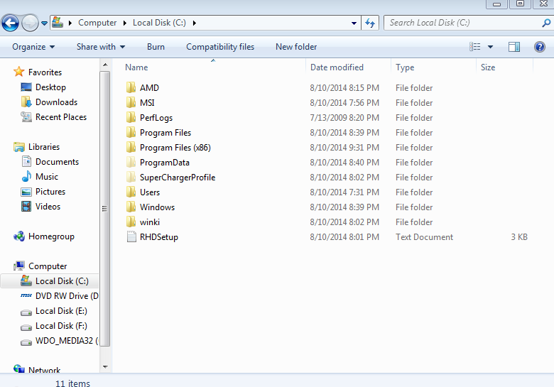Select the PerfLogs folder icon
This screenshot has width=554, height=387.
tap(131, 117)
